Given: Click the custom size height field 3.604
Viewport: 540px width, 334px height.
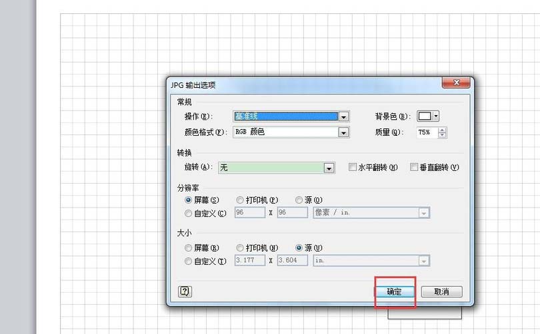Looking at the screenshot, I should pyautogui.click(x=293, y=260).
